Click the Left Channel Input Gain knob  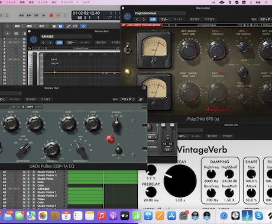[189, 50]
